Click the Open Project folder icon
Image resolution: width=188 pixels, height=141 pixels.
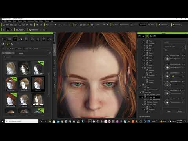tap(7, 25)
